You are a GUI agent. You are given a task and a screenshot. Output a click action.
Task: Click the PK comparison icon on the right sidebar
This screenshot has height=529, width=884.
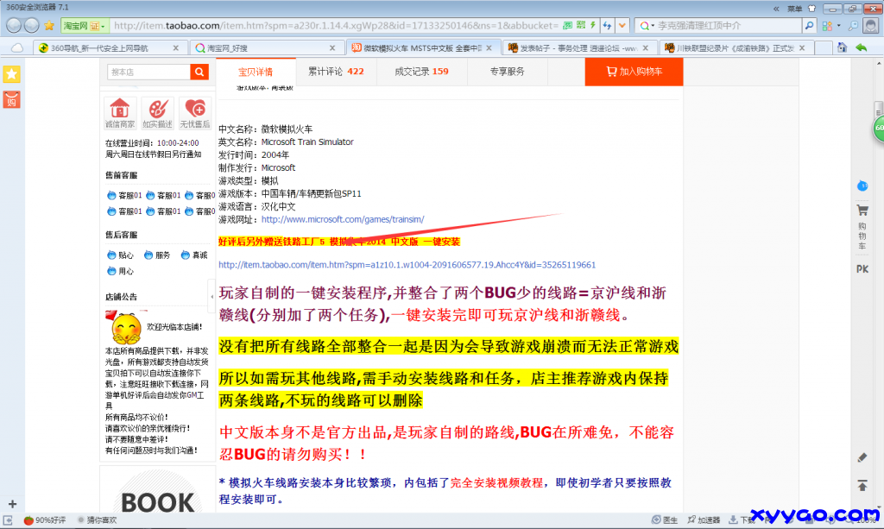coord(862,268)
